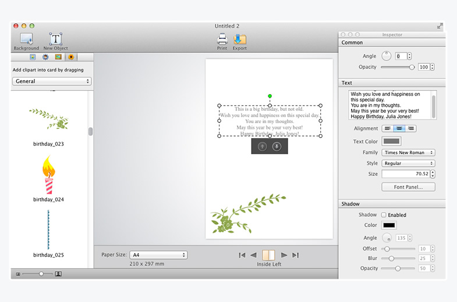
Task: Set text alignment to left
Action: (387, 128)
